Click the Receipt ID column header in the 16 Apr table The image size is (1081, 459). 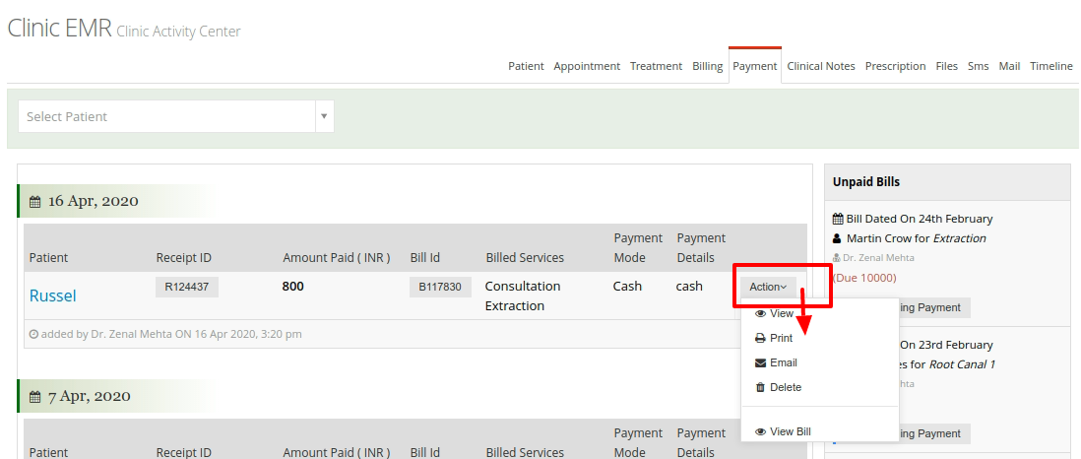click(184, 257)
